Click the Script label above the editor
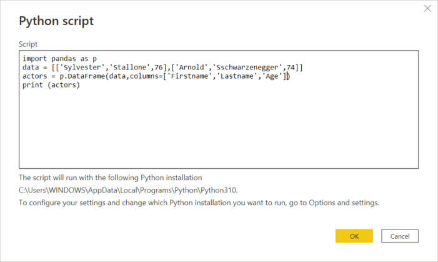 (x=28, y=44)
